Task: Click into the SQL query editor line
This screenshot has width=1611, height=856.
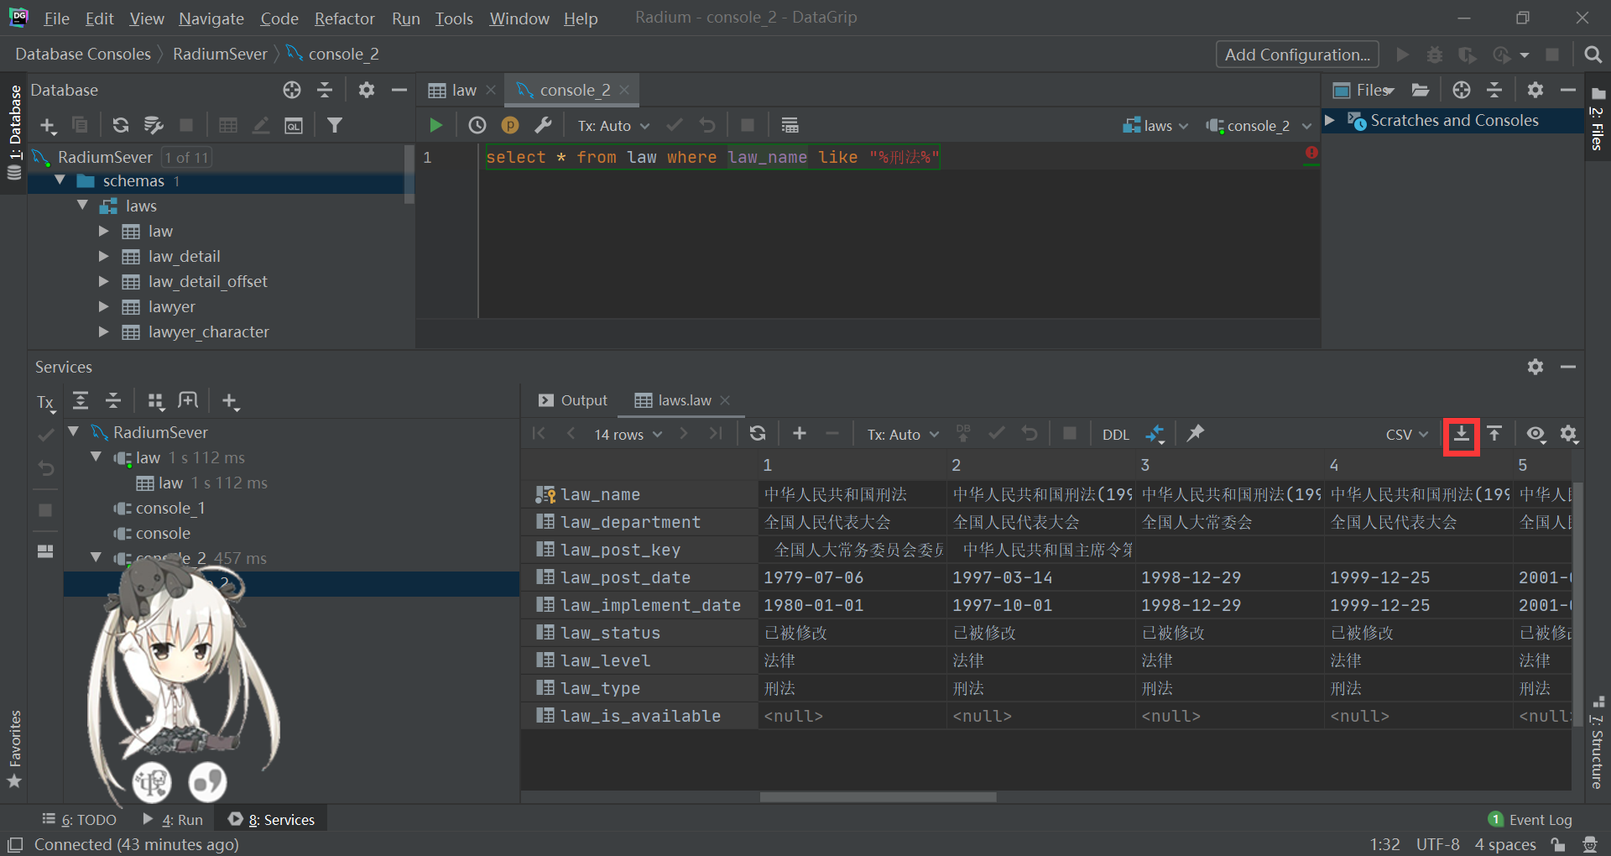Action: coord(898,157)
